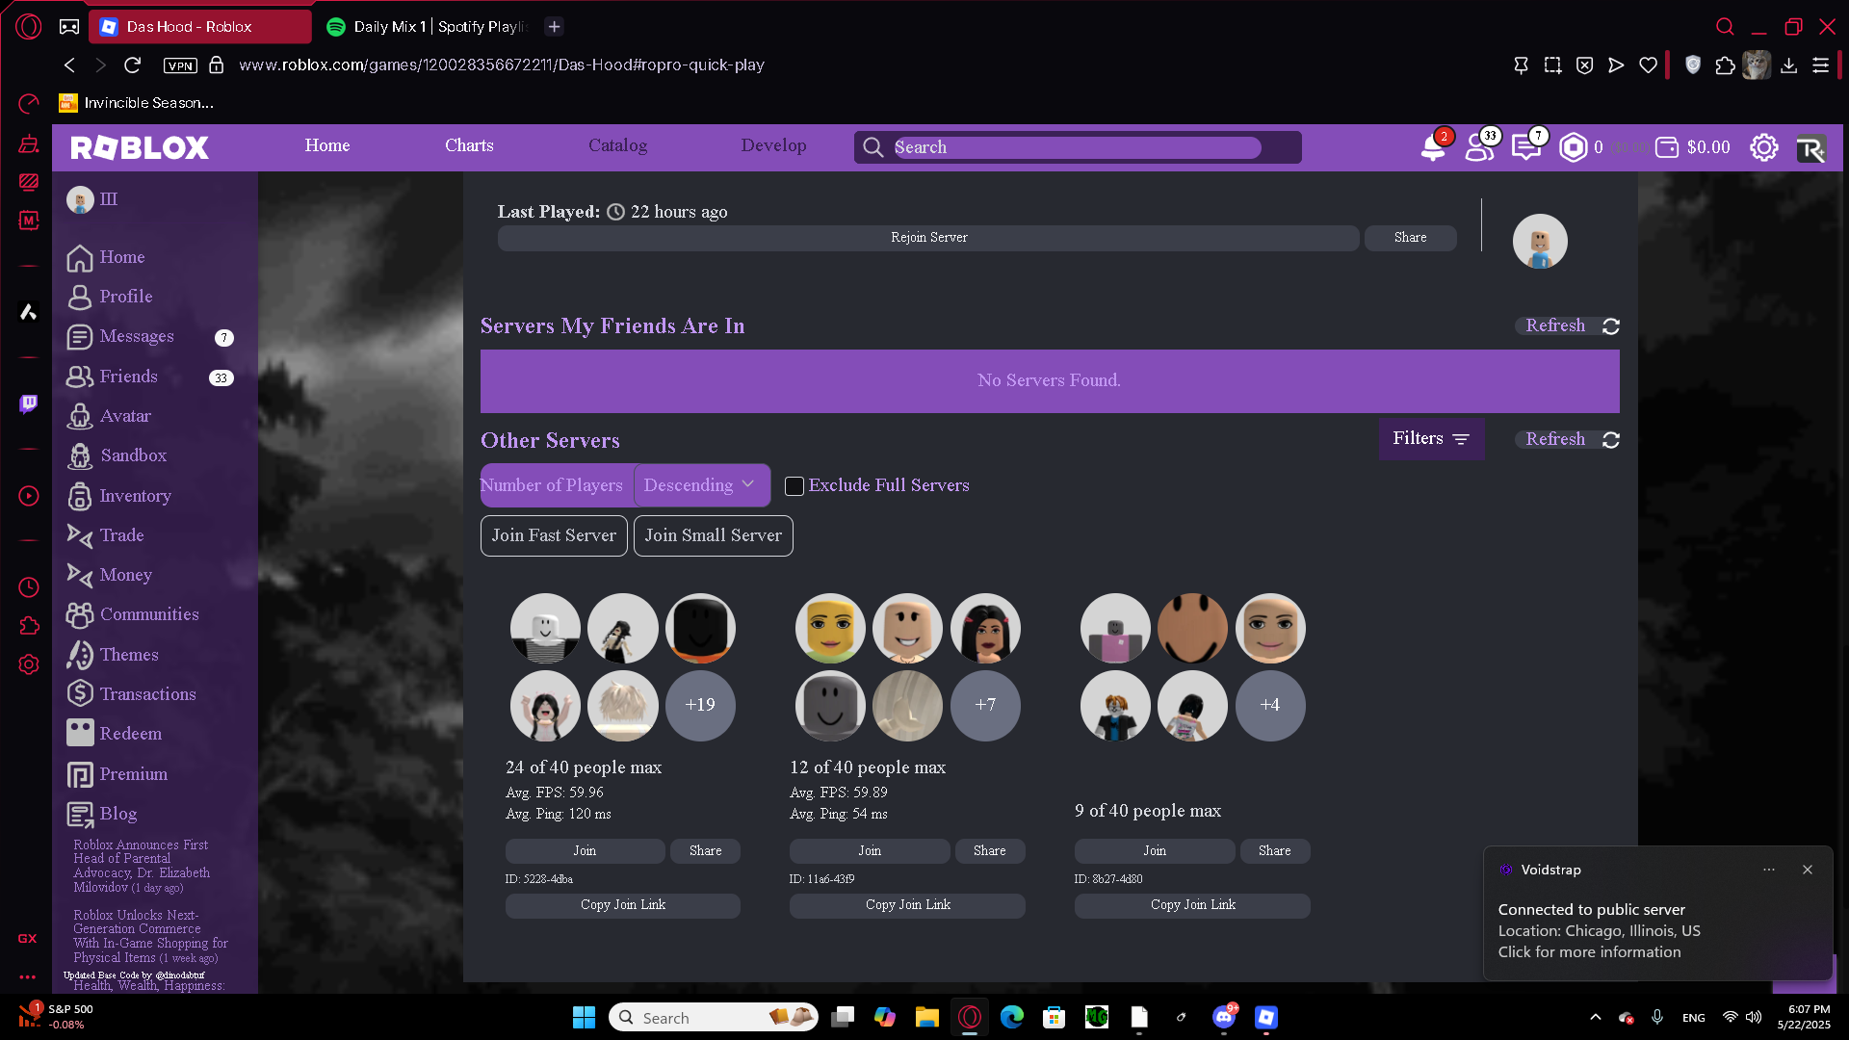Open Opera extensions cube icon
The image size is (1849, 1040).
click(1725, 65)
